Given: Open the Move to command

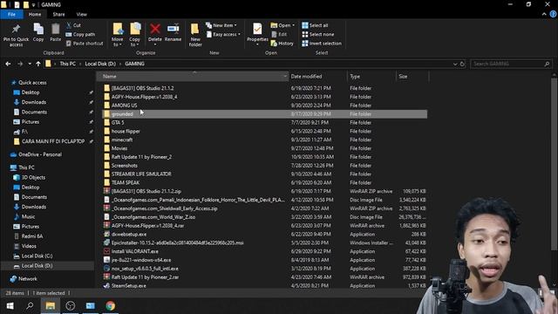Looking at the screenshot, I should point(118,34).
